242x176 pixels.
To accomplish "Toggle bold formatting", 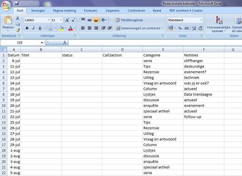I will click(x=27, y=28).
